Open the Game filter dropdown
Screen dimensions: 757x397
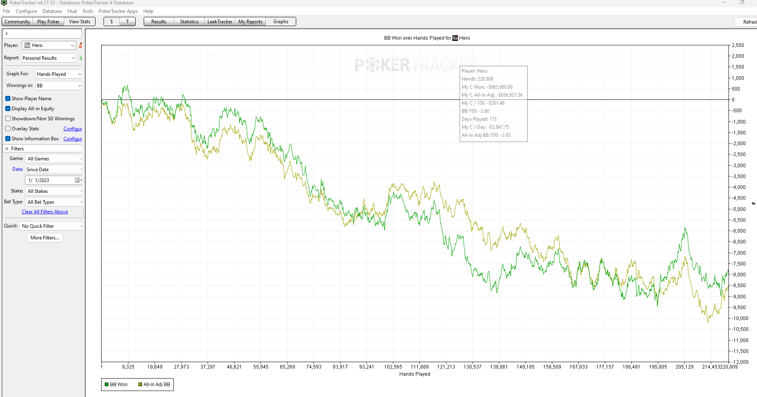pos(54,159)
